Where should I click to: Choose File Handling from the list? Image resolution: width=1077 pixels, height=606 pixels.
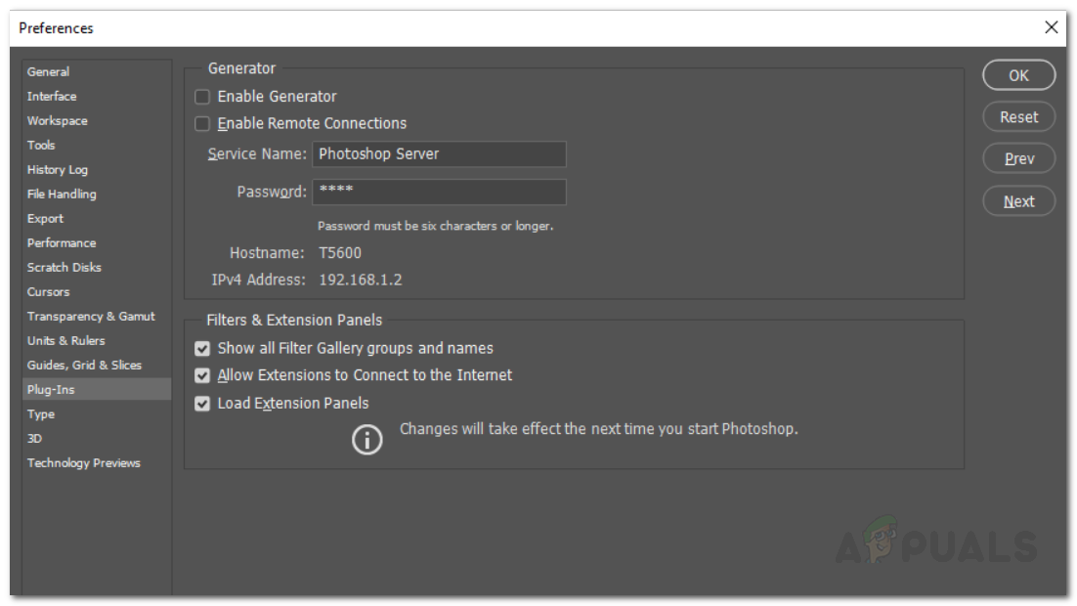pyautogui.click(x=62, y=194)
